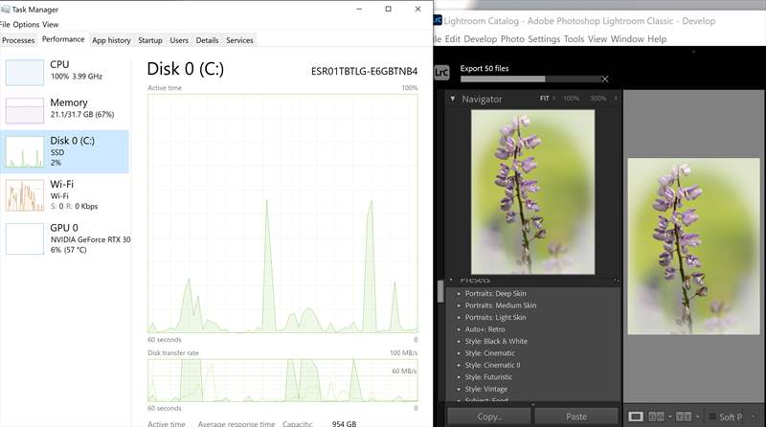This screenshot has width=766, height=427.
Task: Set Navigator zoom to 300%
Action: tap(597, 99)
